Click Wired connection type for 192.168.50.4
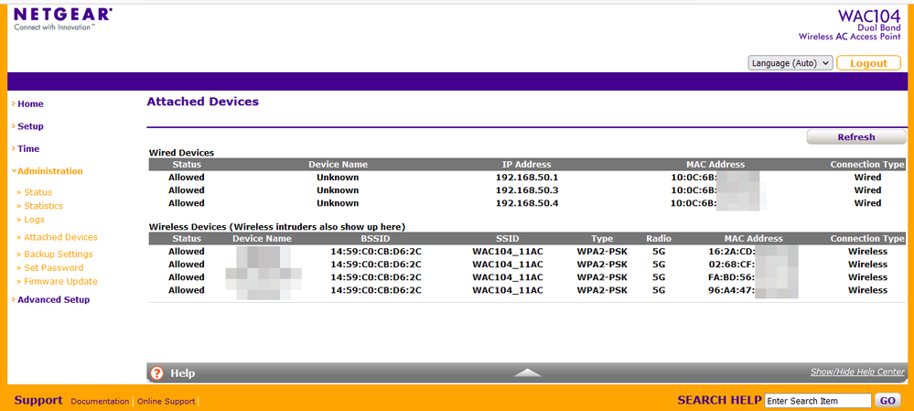The width and height of the screenshot is (914, 411). click(x=867, y=203)
